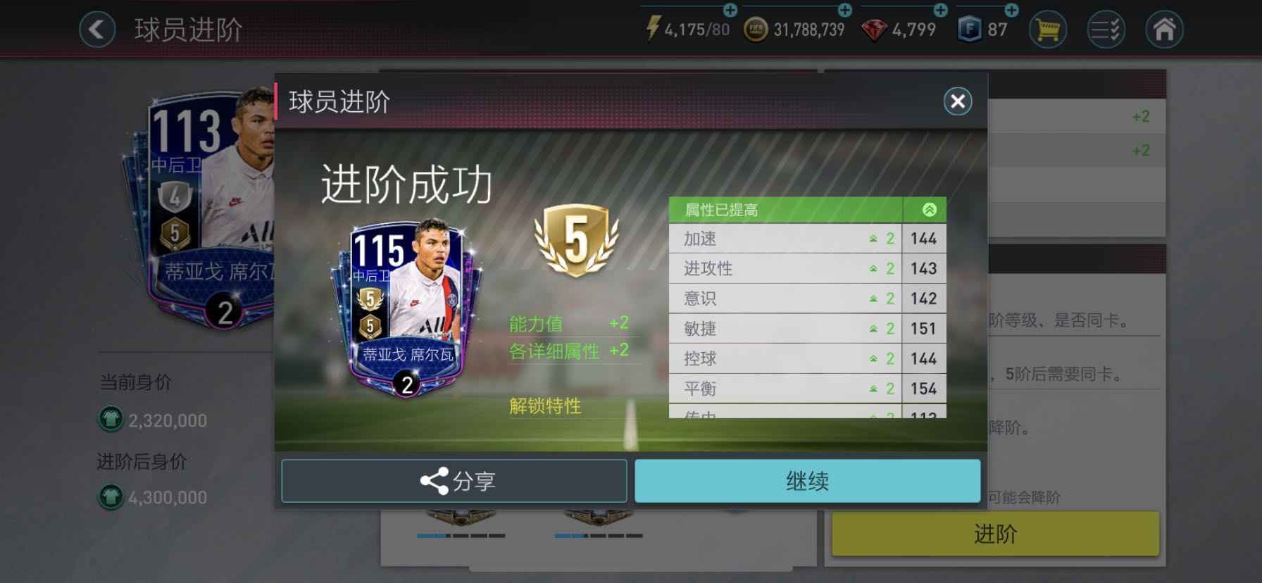The height and width of the screenshot is (583, 1262).
Task: Tap the lightning energy icon
Action: point(653,29)
